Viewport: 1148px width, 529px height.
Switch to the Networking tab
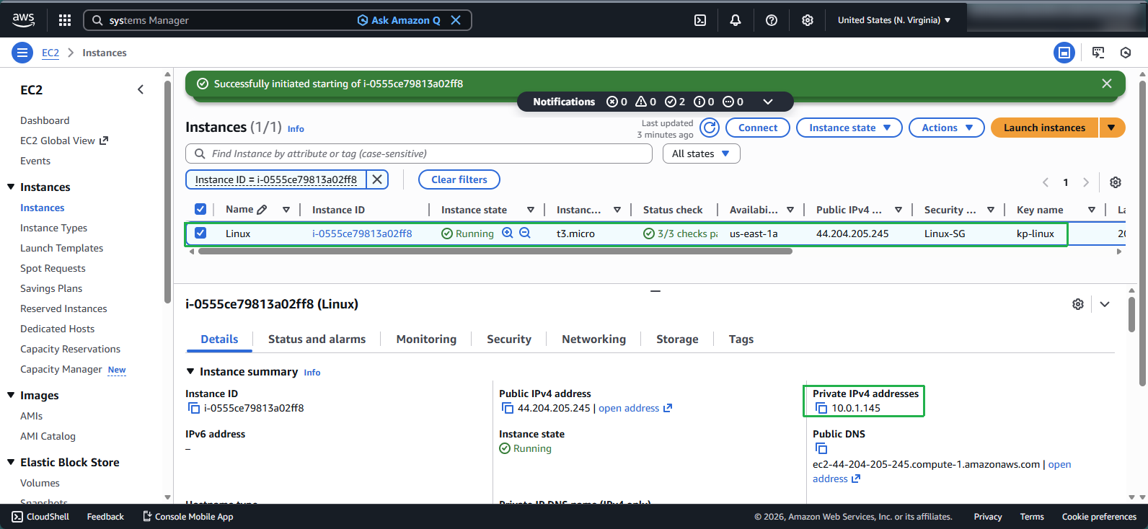coord(593,339)
